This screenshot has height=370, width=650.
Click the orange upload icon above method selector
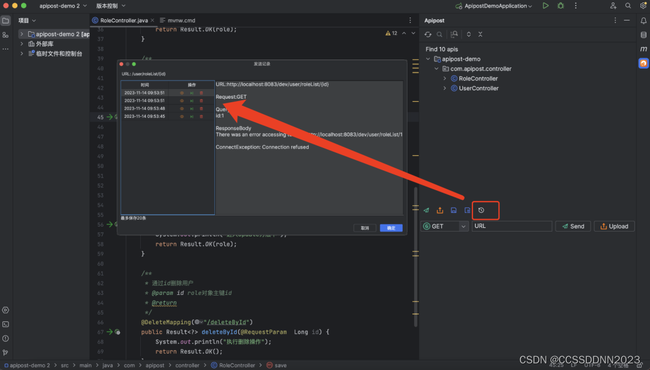point(440,211)
